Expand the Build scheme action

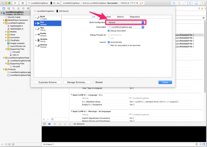36,18
